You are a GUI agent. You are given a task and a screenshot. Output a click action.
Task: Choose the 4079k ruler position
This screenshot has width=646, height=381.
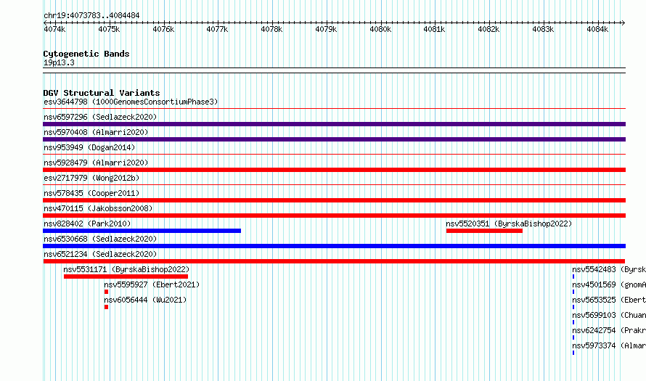click(326, 29)
